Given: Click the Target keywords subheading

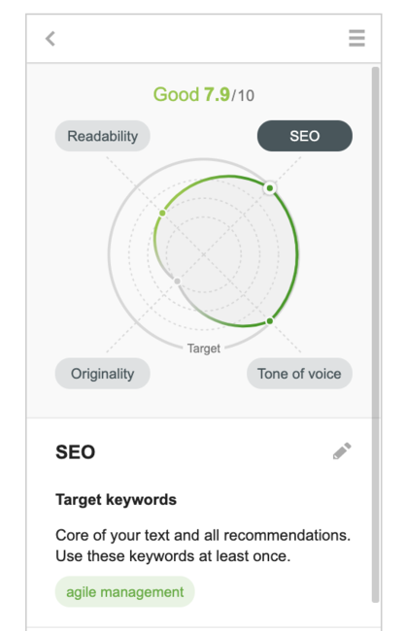Looking at the screenshot, I should (116, 500).
